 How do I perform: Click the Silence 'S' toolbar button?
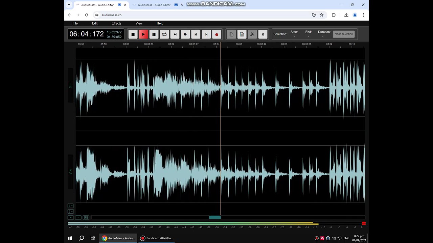263,34
